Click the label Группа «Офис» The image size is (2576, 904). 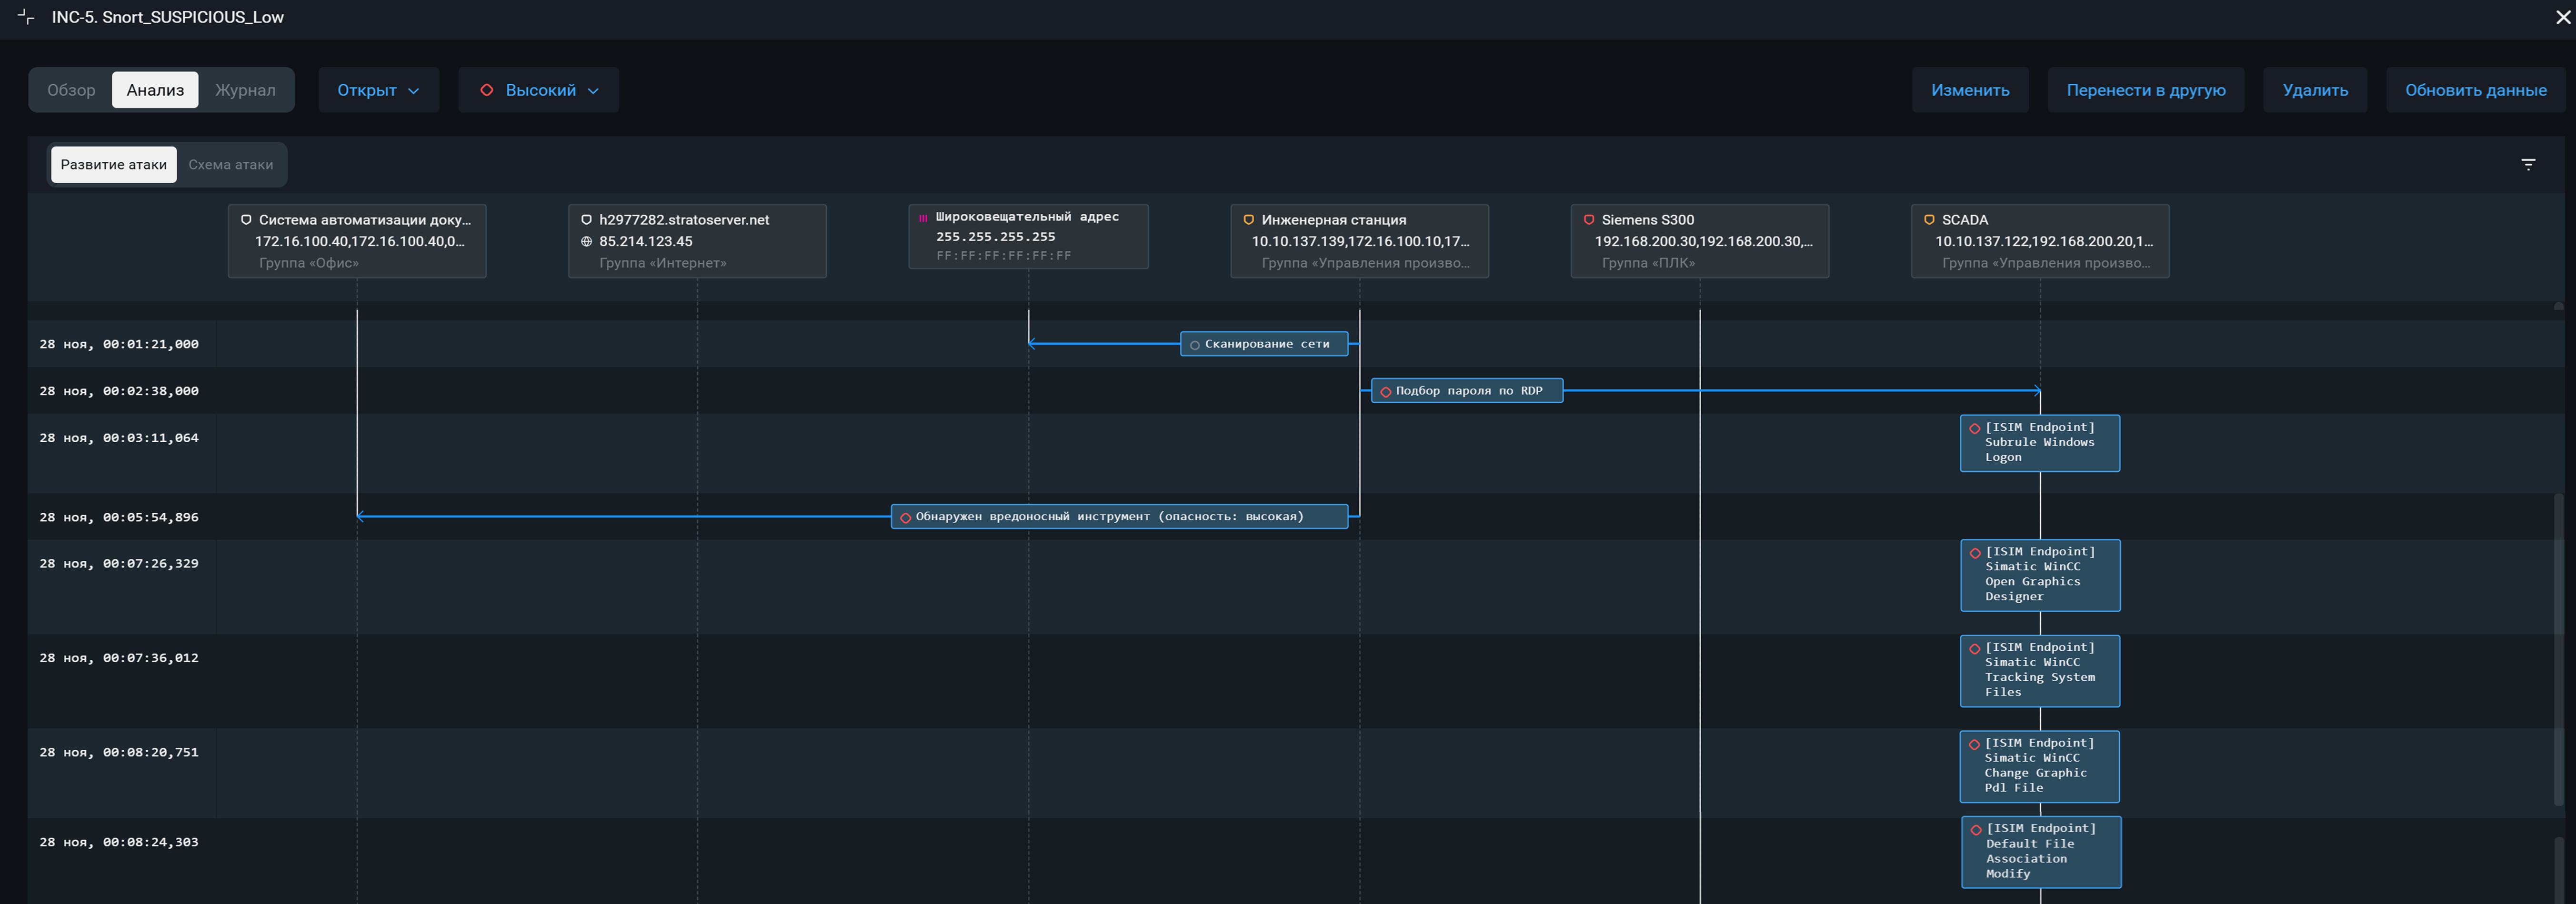coord(309,263)
